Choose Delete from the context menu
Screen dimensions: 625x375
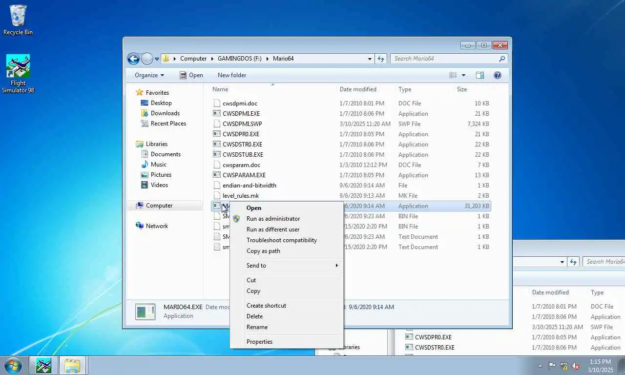coord(287,316)
